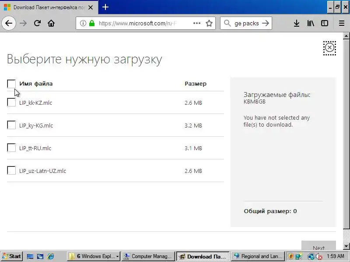Open the Windows Start menu

11,256
